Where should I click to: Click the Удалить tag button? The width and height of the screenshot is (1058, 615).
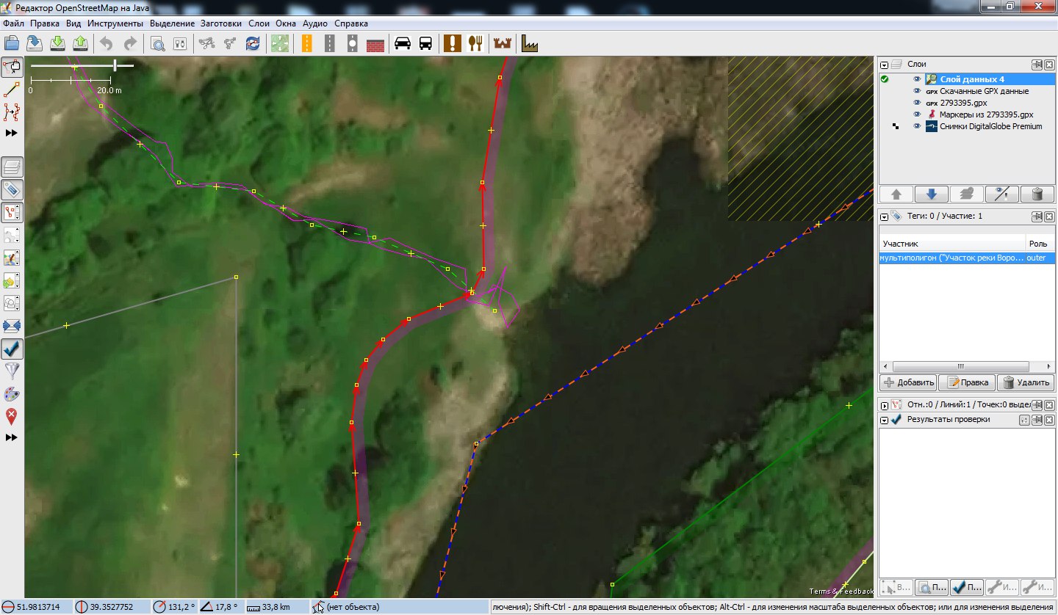(1026, 382)
